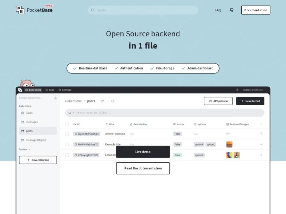Click the gopher mascot
The image size is (286, 214).
point(27,83)
